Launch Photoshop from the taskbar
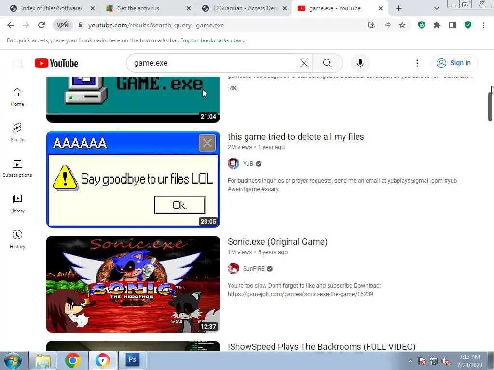The width and height of the screenshot is (494, 370). [x=132, y=360]
